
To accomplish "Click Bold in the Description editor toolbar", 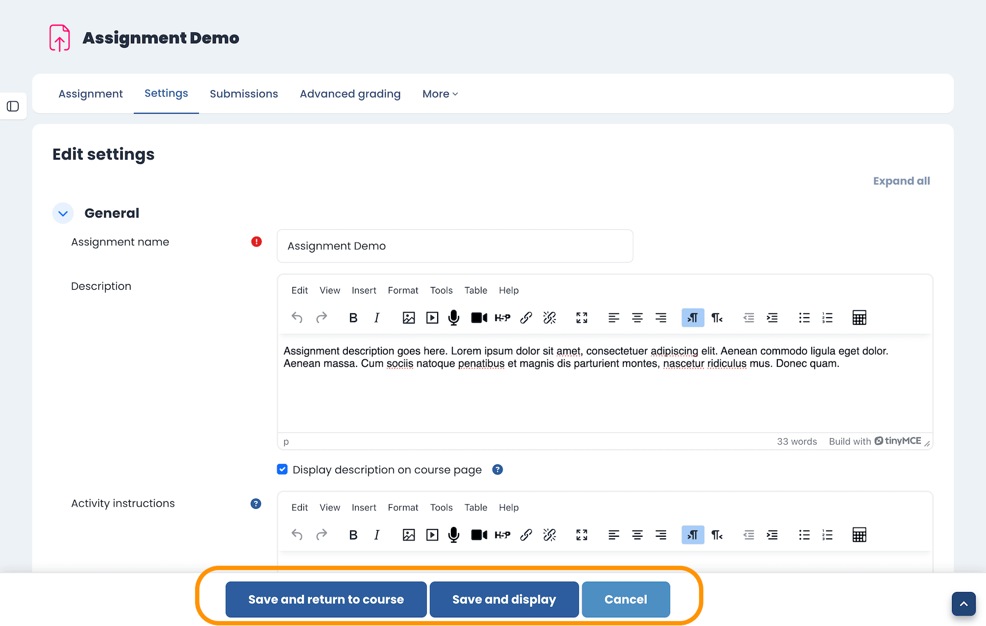I will pos(353,318).
